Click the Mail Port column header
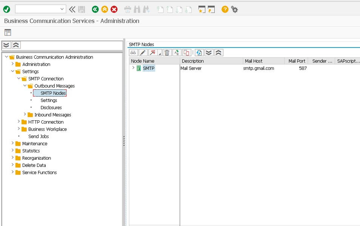Image resolution: width=360 pixels, height=226 pixels. click(x=296, y=61)
